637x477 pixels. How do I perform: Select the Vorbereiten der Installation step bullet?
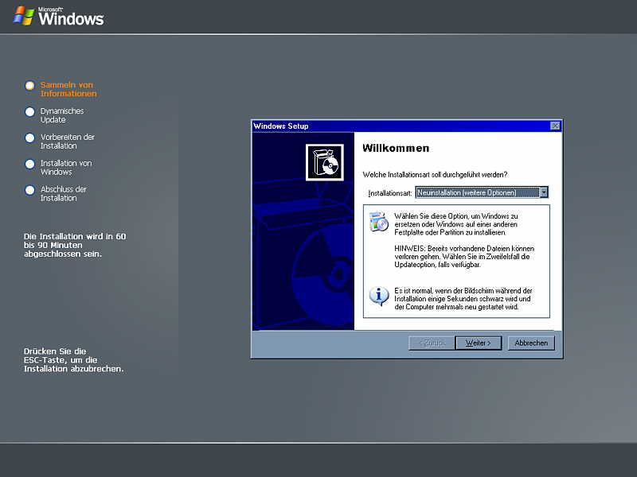pos(29,138)
